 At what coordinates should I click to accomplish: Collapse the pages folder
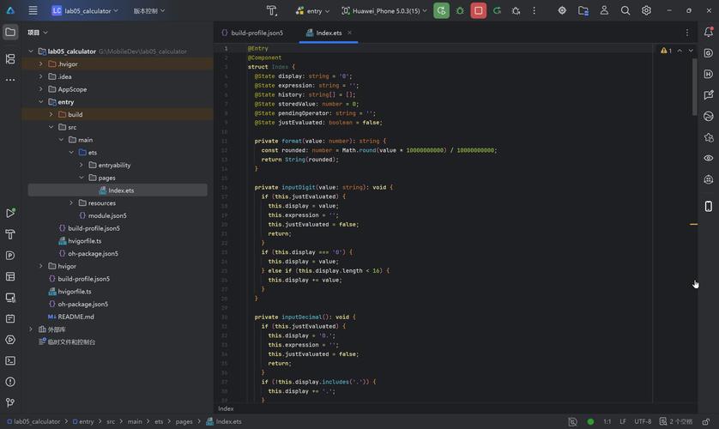tap(82, 178)
